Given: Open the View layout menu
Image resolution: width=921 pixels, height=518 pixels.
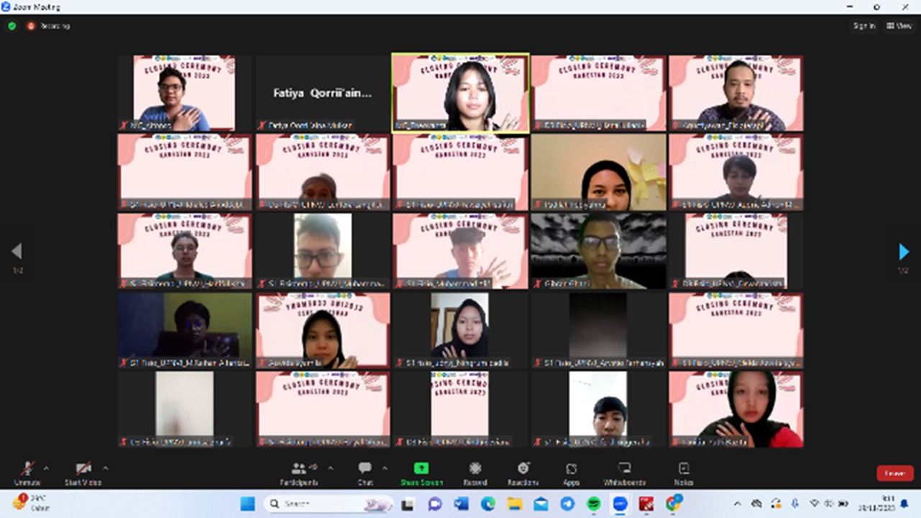Looking at the screenshot, I should pos(899,26).
